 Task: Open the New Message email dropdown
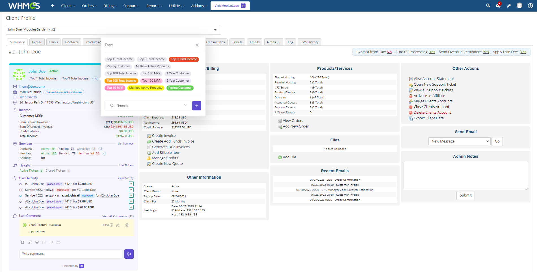[460, 141]
